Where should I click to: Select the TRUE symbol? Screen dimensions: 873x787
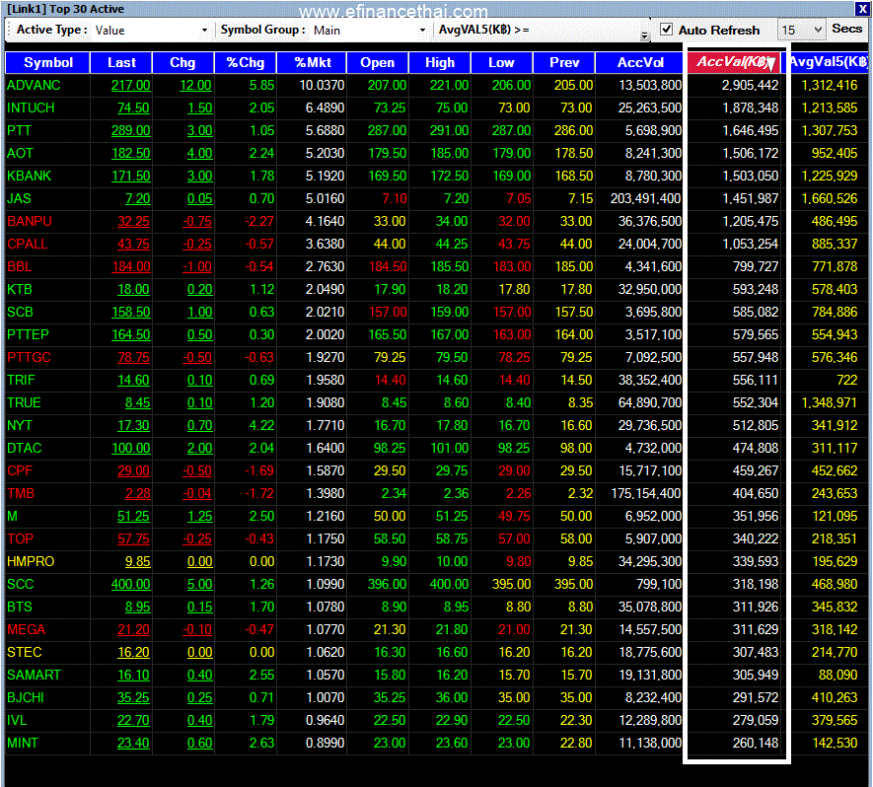[24, 403]
